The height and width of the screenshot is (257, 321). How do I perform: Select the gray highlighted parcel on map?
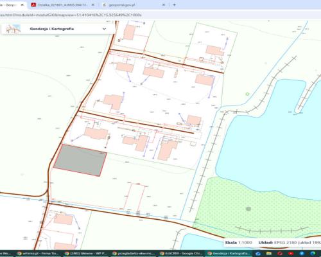click(x=80, y=161)
